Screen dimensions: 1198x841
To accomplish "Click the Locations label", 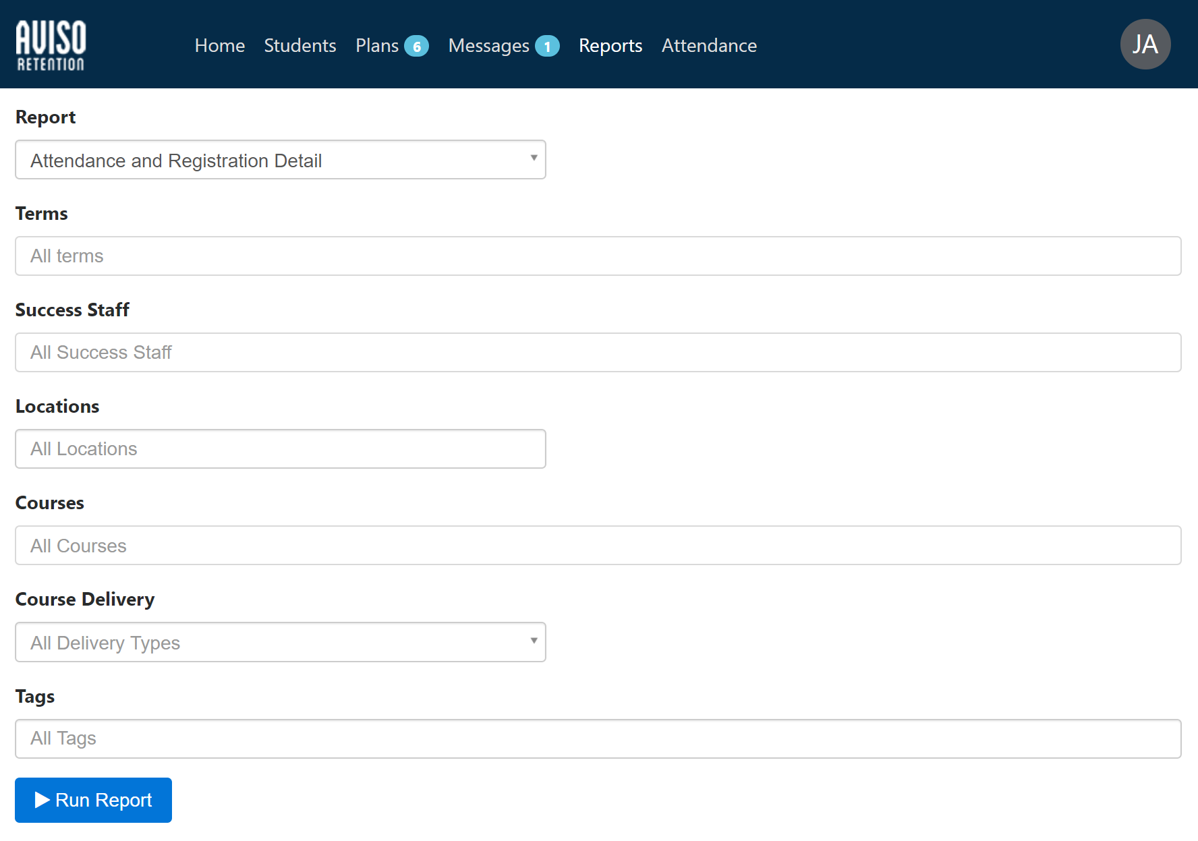I will pos(57,407).
